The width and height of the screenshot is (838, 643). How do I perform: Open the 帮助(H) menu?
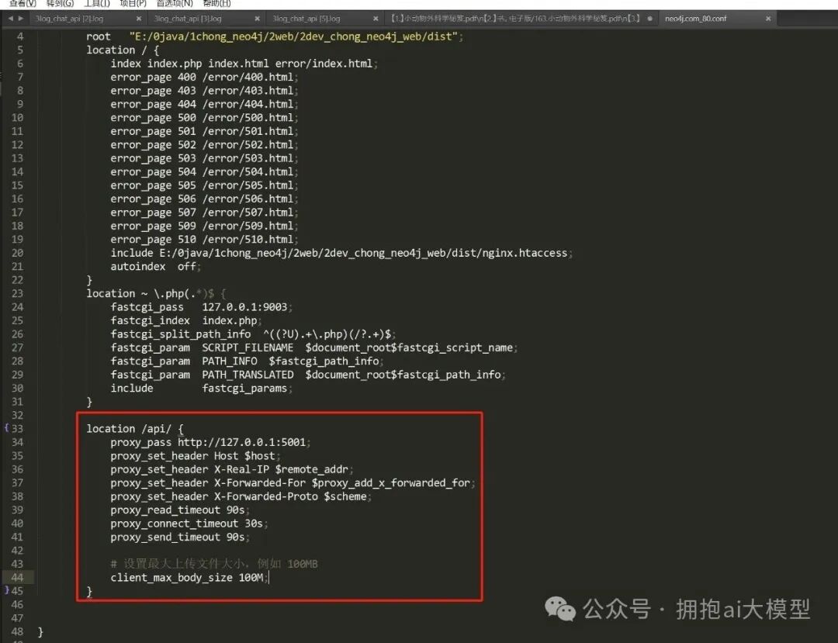217,3
